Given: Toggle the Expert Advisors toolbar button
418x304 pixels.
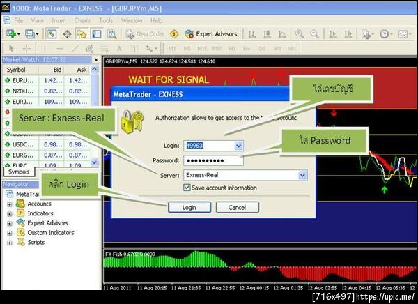Looking at the screenshot, I should pos(210,34).
